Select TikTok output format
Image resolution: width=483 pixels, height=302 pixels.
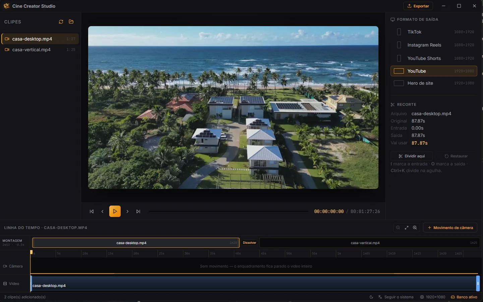(x=434, y=32)
